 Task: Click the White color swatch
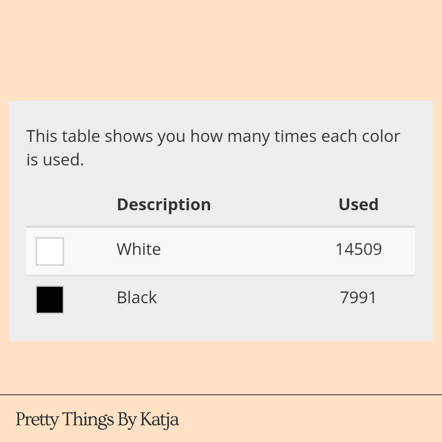pos(50,251)
